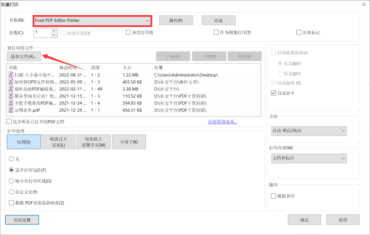
Task: Choose 自定义比例 radio option
Action: coord(11,192)
